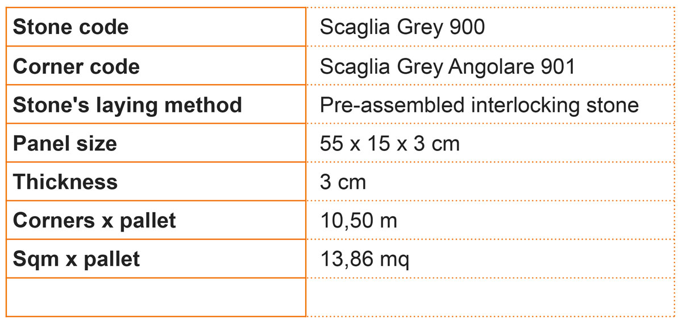682x328 pixels.
Task: Click the "Thickness" row label
Action: pos(65,182)
